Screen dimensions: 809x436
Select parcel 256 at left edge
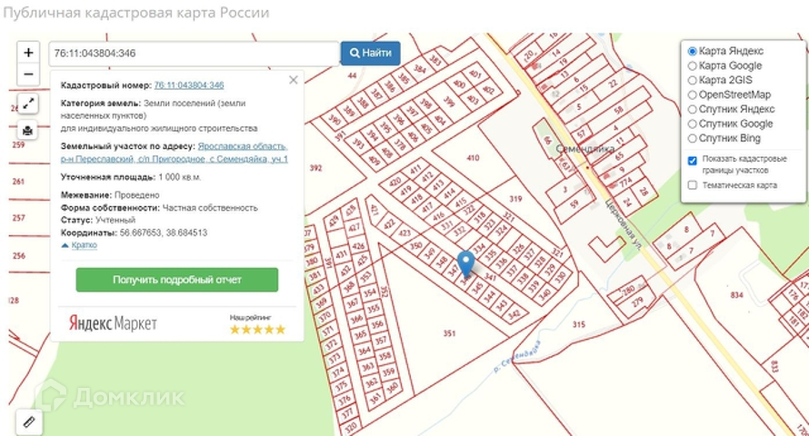(18, 255)
